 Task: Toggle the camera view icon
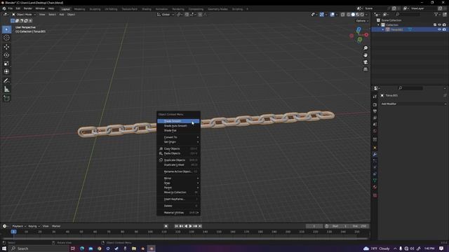[x=366, y=62]
